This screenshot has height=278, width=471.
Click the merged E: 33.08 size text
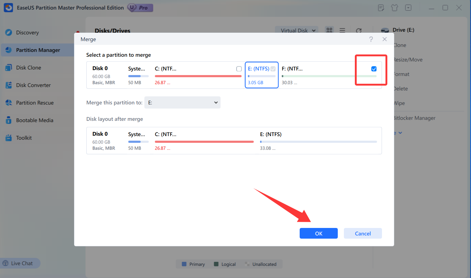pyautogui.click(x=267, y=148)
